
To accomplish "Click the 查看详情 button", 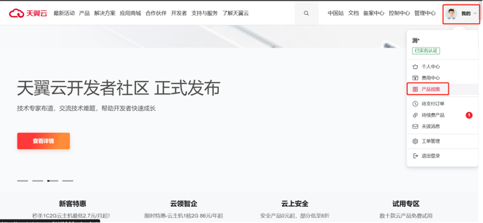I will coord(44,141).
